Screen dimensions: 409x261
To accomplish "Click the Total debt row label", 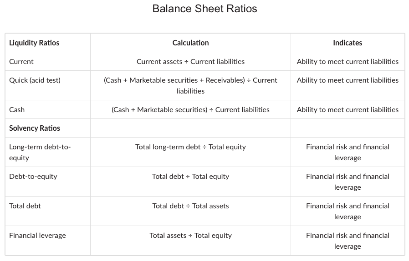I will (25, 206).
